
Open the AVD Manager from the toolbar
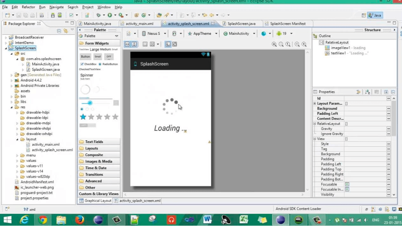(60, 15)
